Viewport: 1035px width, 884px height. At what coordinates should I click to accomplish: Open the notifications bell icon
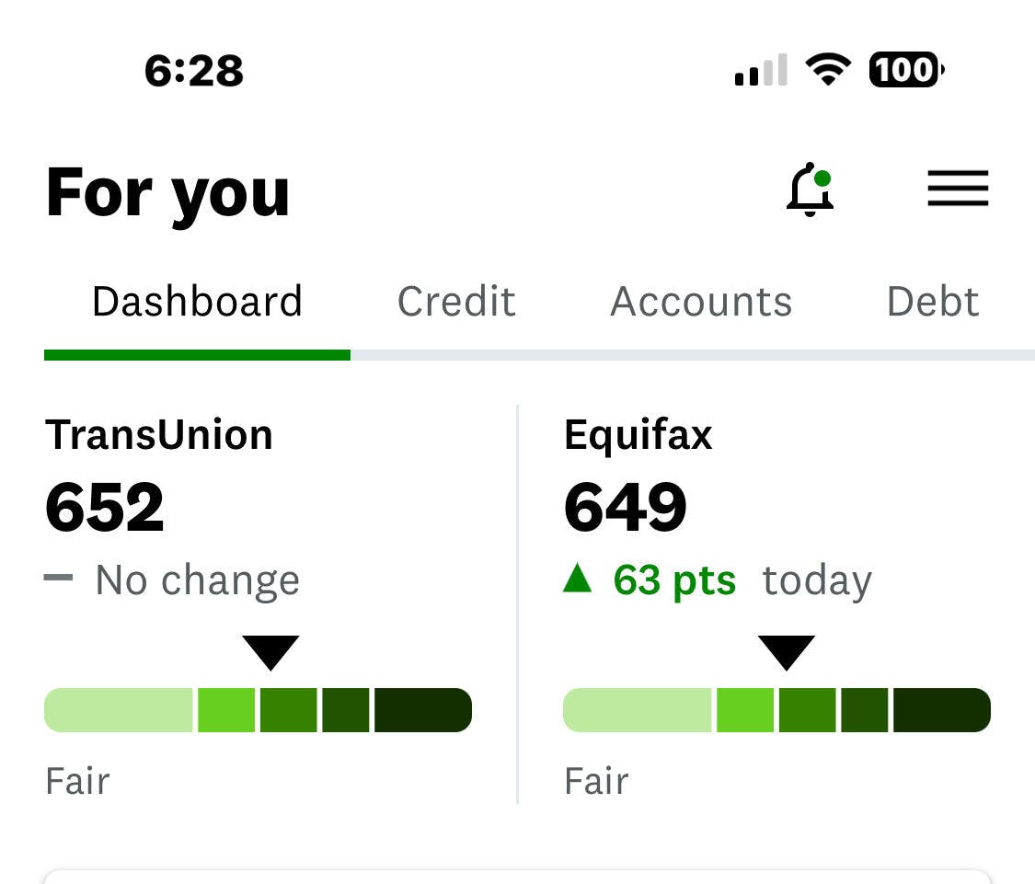click(811, 190)
